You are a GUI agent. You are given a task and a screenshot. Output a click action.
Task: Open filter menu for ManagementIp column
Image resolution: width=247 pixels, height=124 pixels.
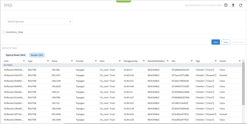coord(144,61)
